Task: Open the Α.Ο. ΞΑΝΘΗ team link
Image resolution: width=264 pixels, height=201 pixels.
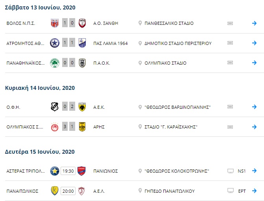Action: coord(106,23)
